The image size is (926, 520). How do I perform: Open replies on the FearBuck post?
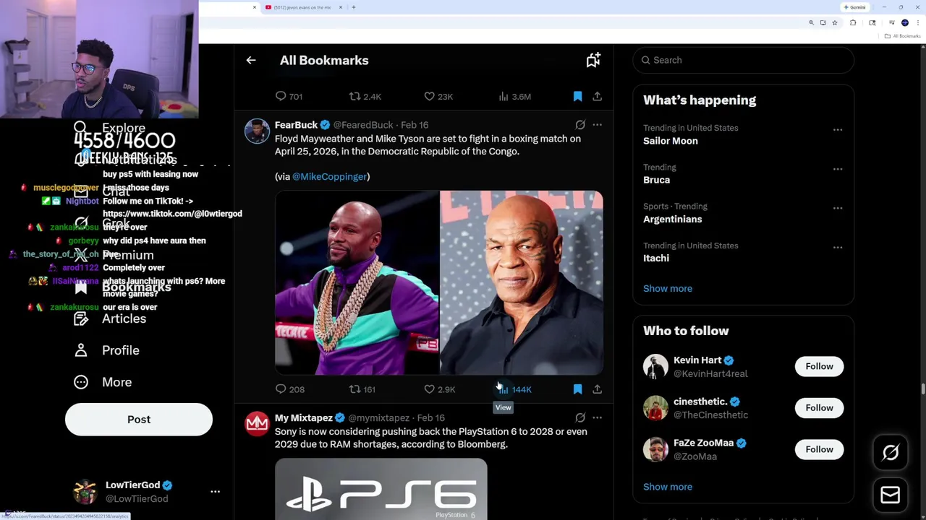point(289,389)
